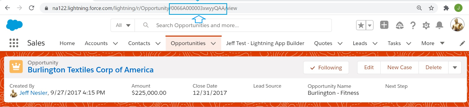
Task: Open Jeff Test - Lightning App Builder tab
Action: pyautogui.click(x=265, y=43)
